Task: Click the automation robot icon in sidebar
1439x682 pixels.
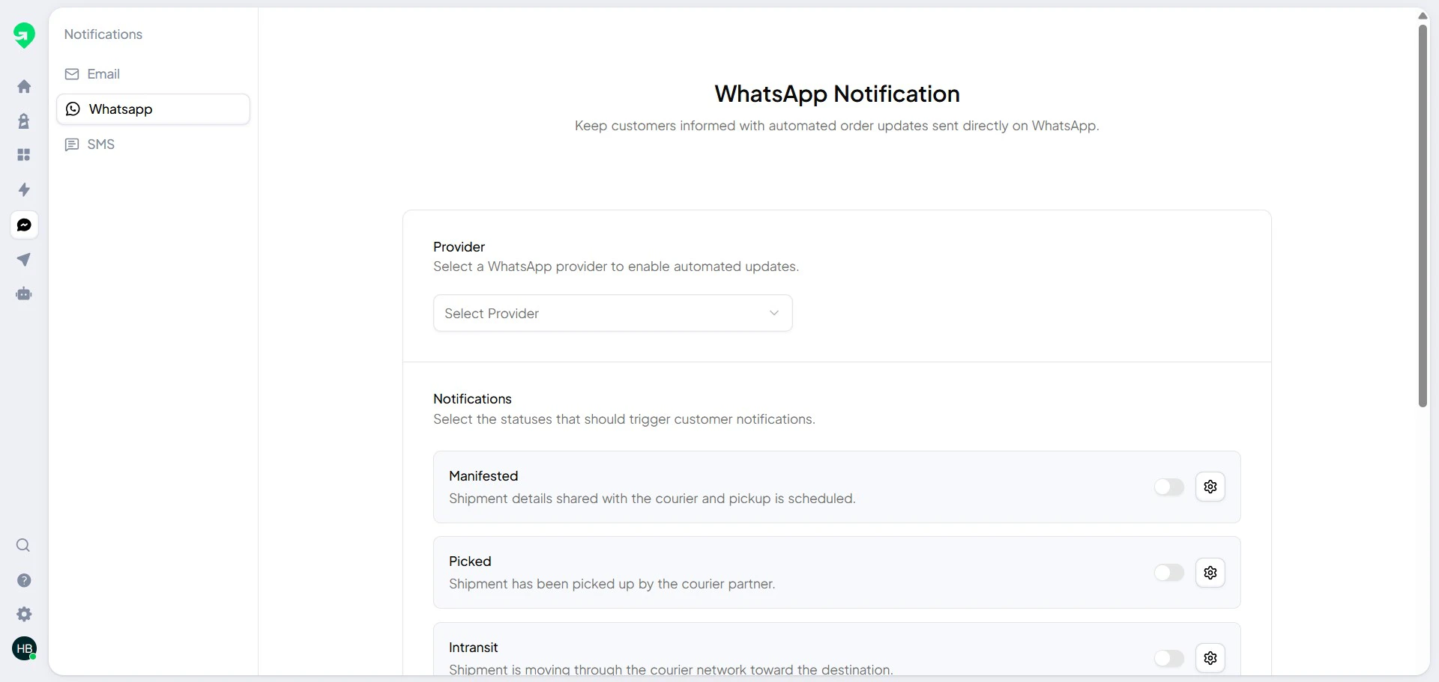Action: point(24,293)
